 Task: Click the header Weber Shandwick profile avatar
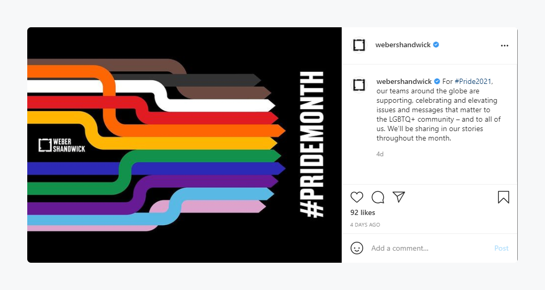click(359, 45)
